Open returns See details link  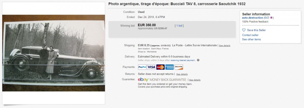(x=182, y=74)
